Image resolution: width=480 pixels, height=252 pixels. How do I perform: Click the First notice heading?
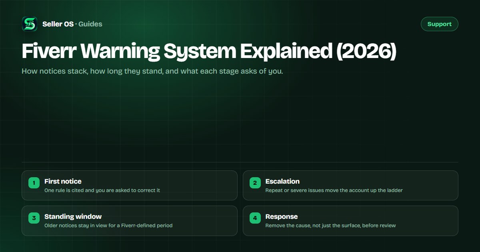tap(63, 181)
